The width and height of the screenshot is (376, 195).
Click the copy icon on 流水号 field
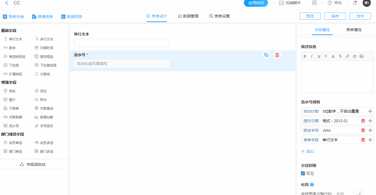click(x=266, y=55)
